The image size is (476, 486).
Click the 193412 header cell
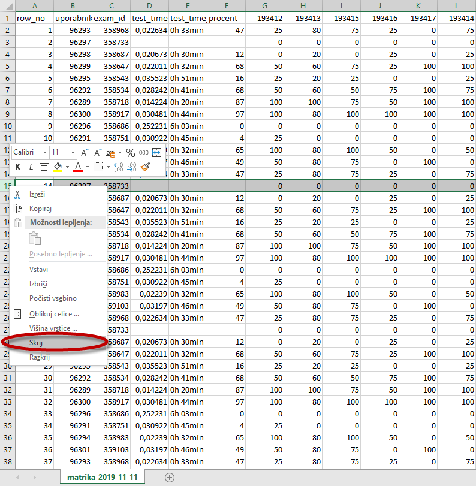[x=264, y=19]
